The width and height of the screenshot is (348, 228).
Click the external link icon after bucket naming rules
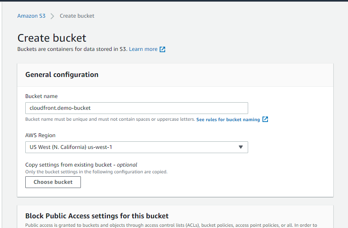tap(265, 119)
